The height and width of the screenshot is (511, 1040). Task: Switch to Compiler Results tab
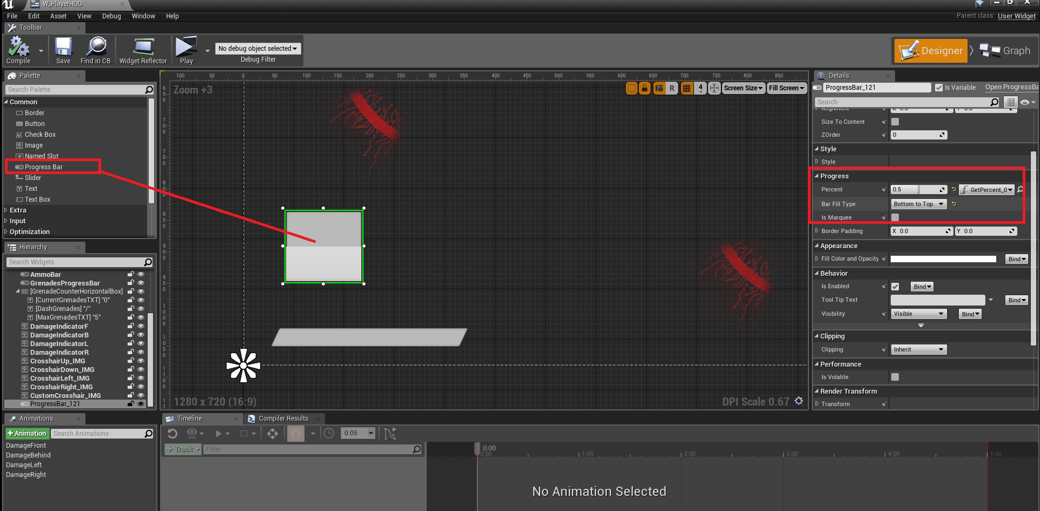click(x=283, y=419)
